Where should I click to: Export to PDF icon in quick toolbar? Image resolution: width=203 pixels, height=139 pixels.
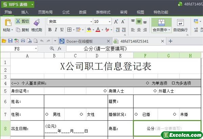17,41
